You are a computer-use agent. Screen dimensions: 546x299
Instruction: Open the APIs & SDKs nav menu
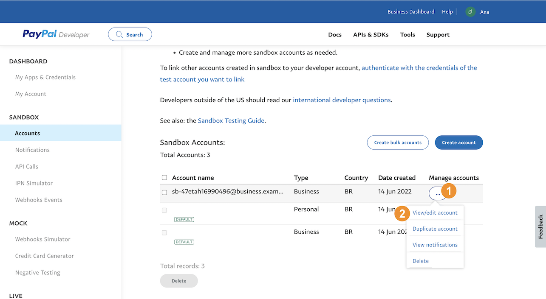[371, 35]
